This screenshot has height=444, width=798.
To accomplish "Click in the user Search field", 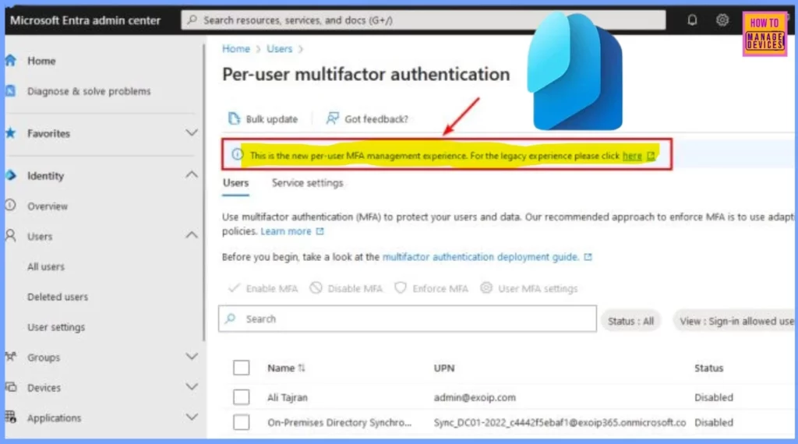I will 407,319.
